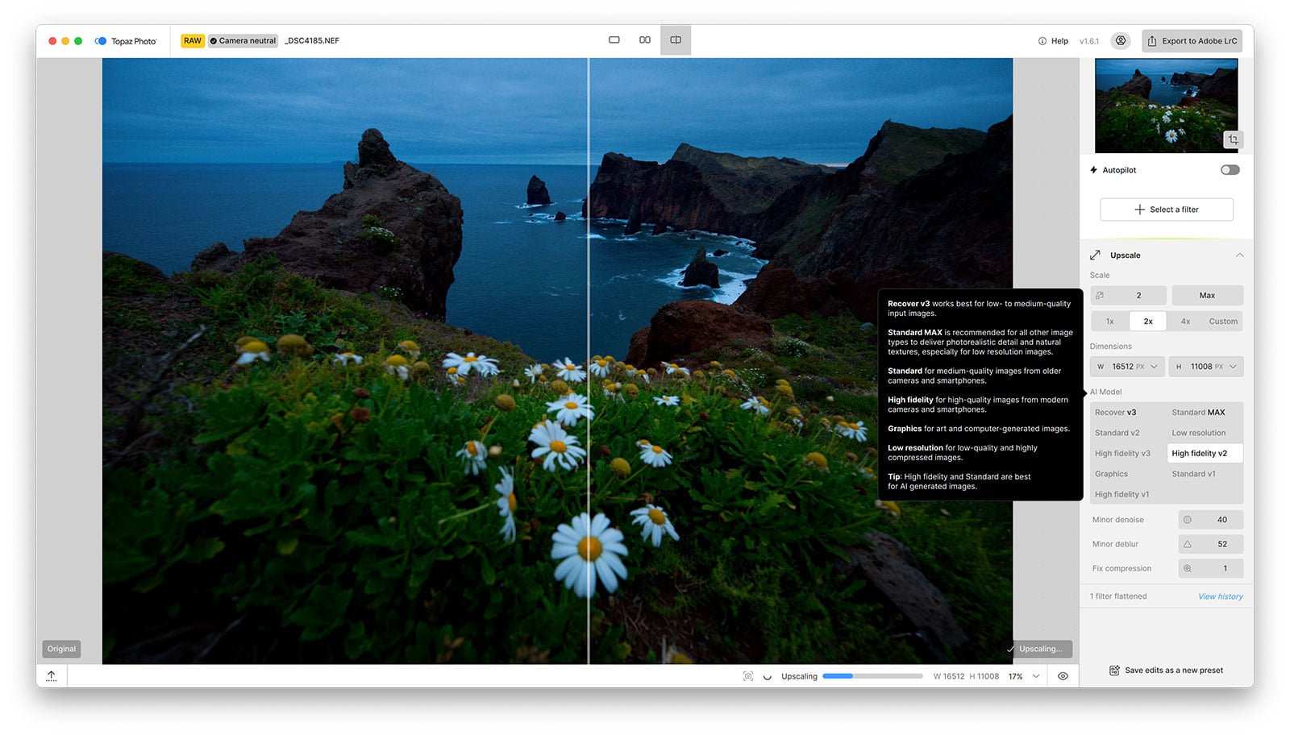Viewport: 1290px width, 735px height.
Task: Collapse the Upscale panel
Action: (x=1240, y=255)
